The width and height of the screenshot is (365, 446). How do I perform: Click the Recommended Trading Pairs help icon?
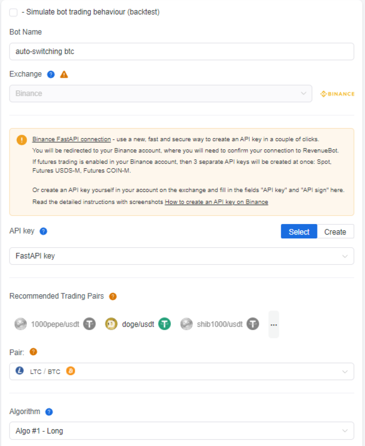pyautogui.click(x=113, y=296)
